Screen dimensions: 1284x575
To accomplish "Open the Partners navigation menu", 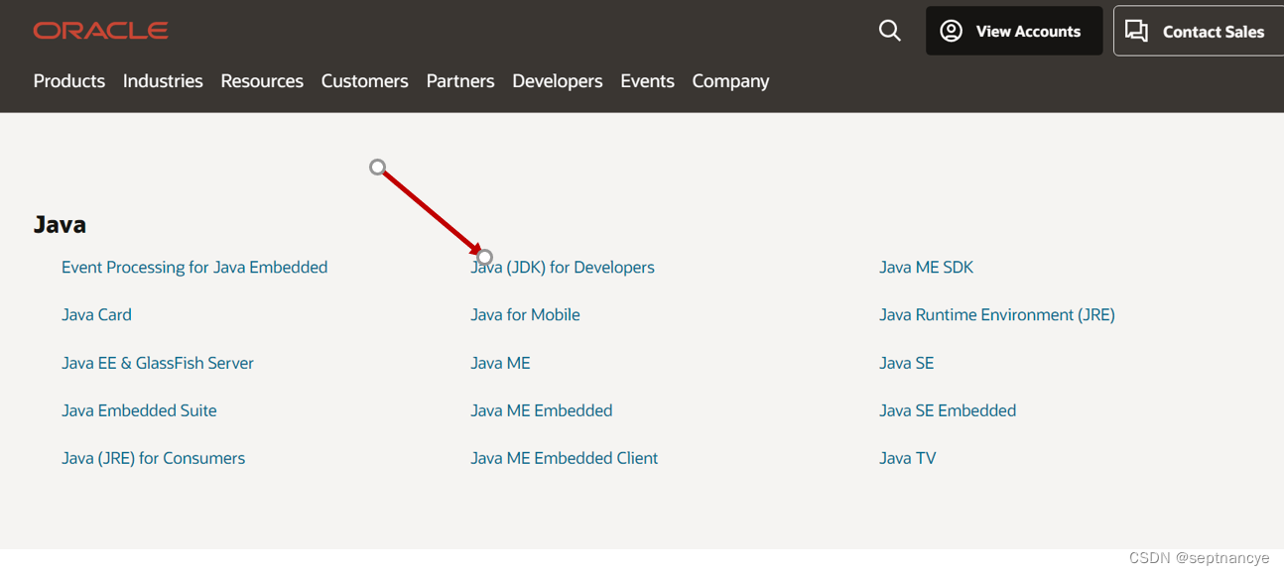I will point(459,80).
